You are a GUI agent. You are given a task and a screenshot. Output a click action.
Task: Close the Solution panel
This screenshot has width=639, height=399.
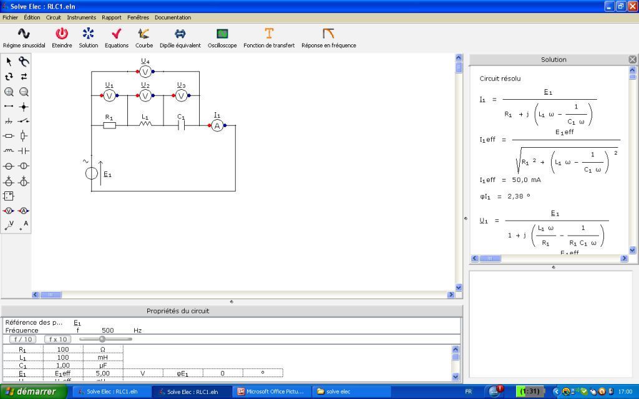pyautogui.click(x=632, y=59)
